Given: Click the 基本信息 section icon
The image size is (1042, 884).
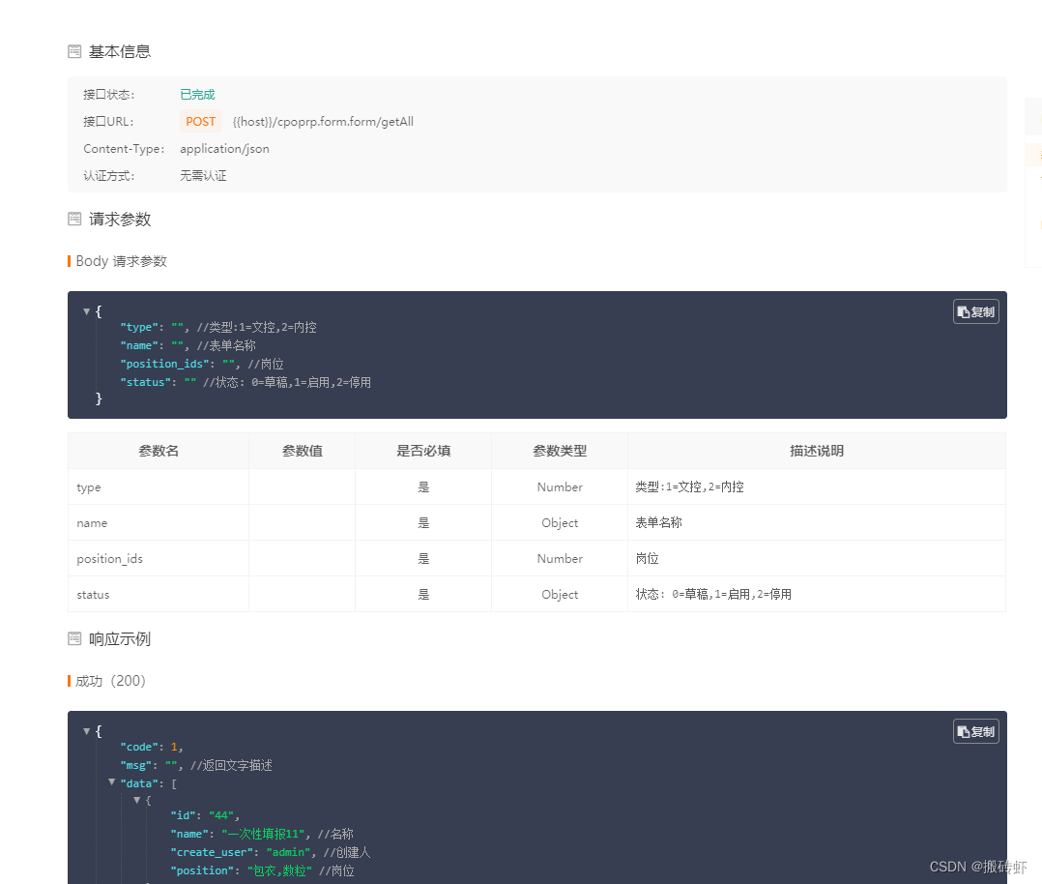Looking at the screenshot, I should coord(74,51).
